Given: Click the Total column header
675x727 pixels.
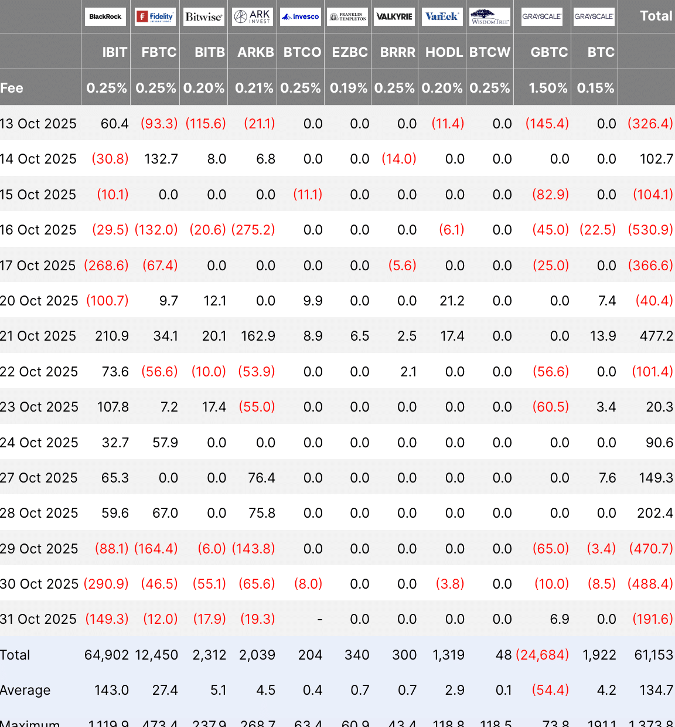Looking at the screenshot, I should 656,16.
